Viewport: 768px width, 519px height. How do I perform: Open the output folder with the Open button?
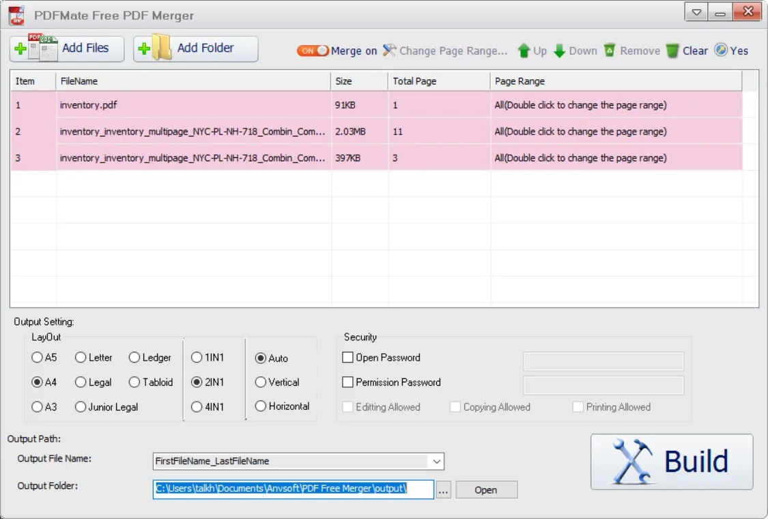[x=486, y=489]
